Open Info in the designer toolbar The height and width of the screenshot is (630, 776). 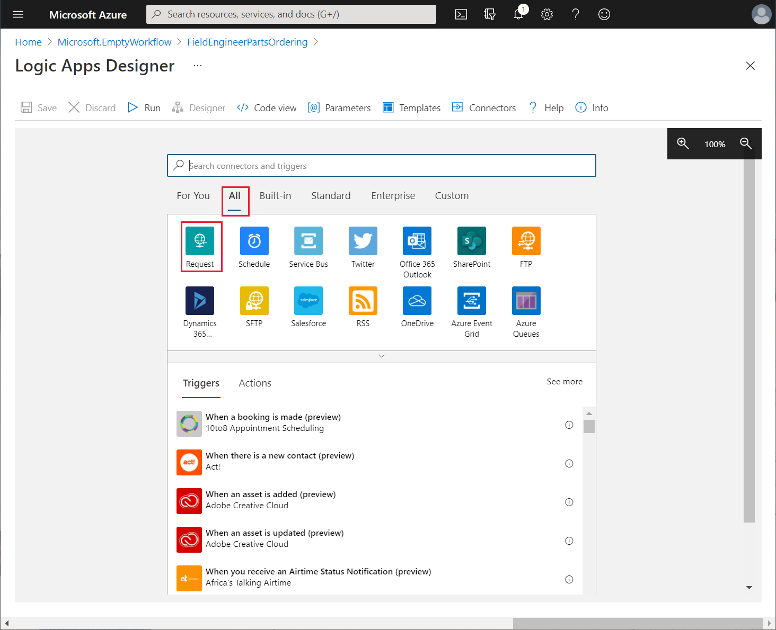592,107
